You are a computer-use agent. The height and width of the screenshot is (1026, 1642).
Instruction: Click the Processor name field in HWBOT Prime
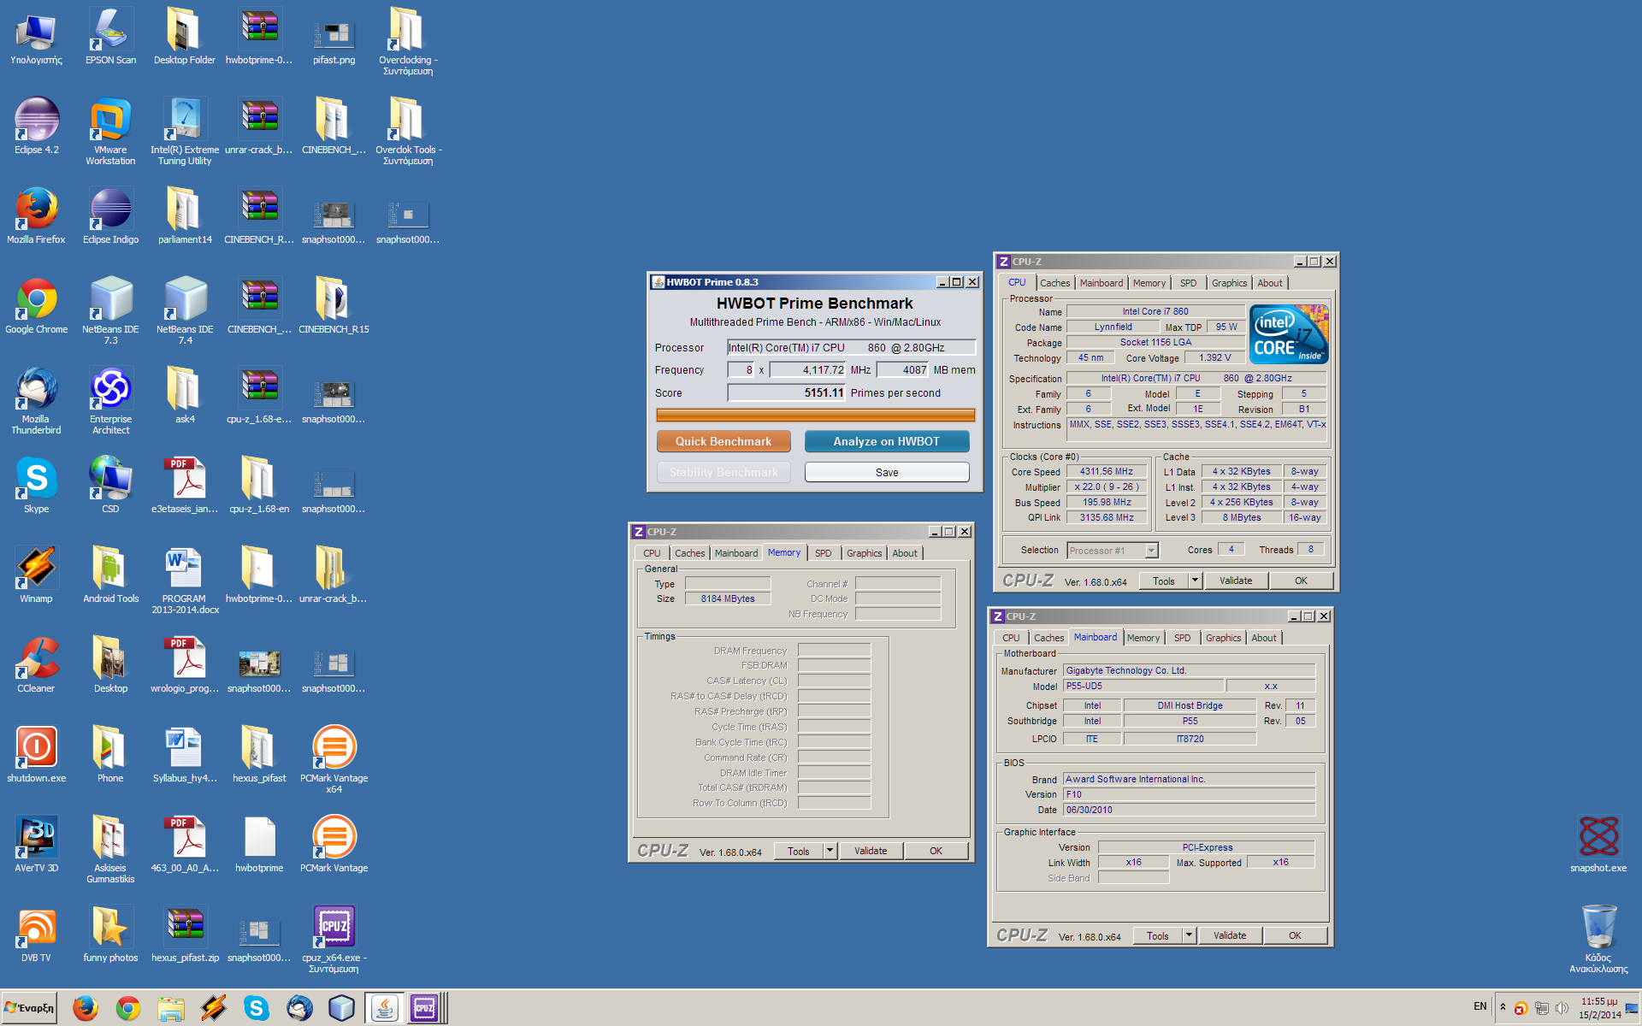pos(851,348)
